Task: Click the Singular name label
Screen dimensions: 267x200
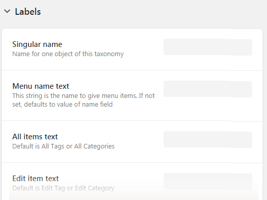Action: point(37,44)
